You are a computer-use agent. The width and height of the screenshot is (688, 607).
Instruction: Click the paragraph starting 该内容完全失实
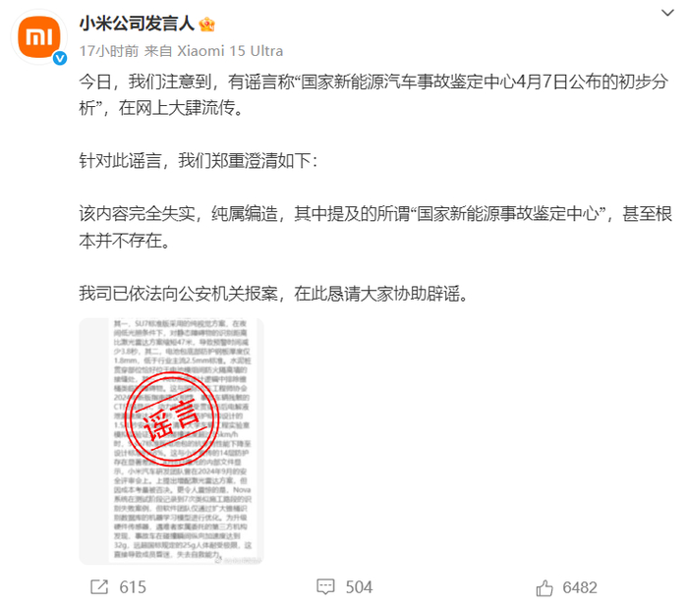(x=375, y=227)
